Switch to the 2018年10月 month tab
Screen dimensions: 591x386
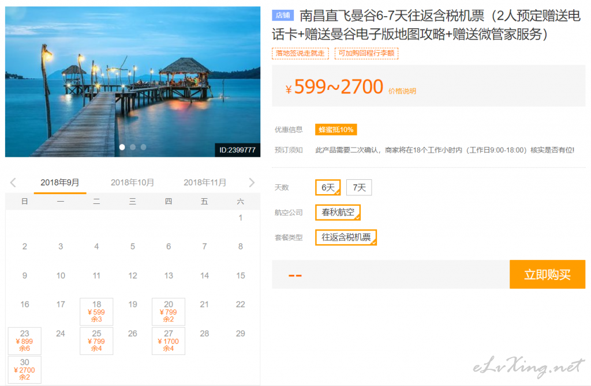(132, 183)
